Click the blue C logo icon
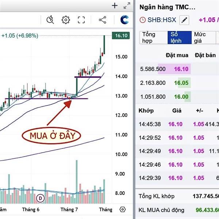This screenshot has width=219, height=219. pos(124,20)
